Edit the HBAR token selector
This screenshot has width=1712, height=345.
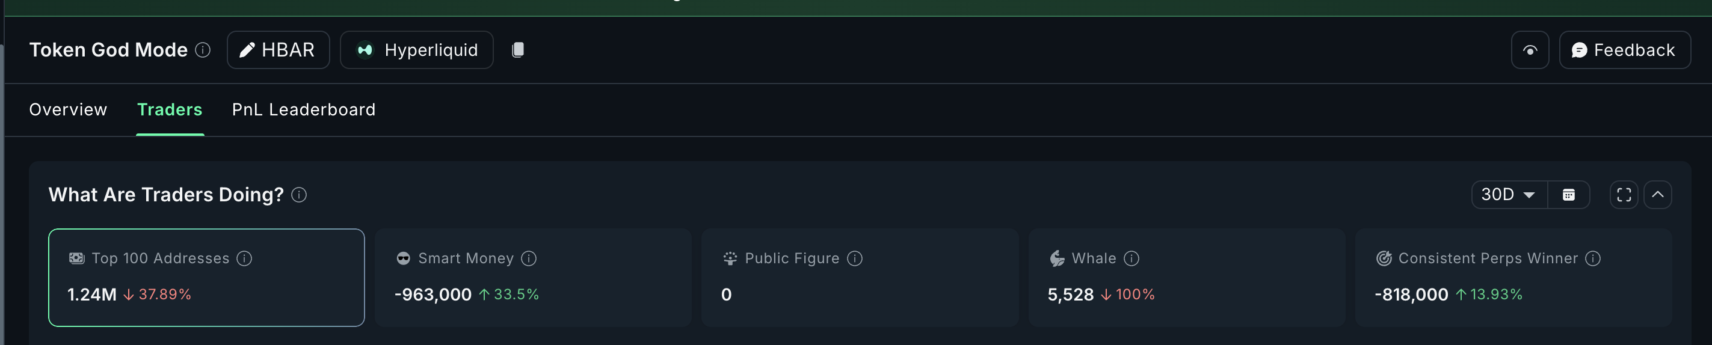coord(278,50)
